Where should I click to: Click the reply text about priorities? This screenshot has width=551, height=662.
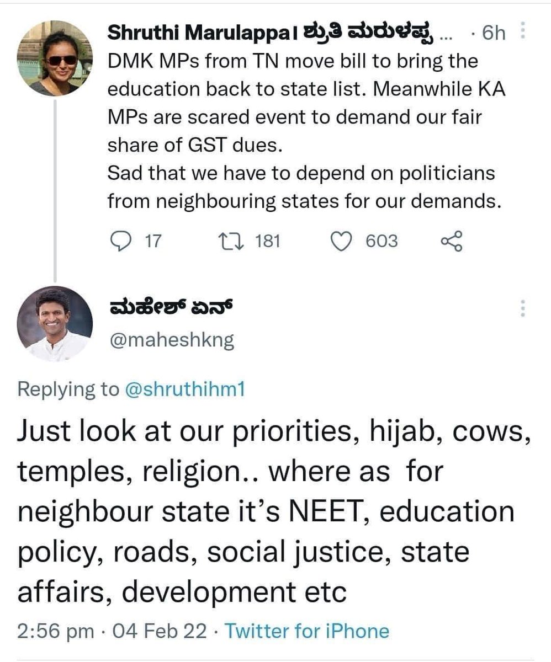(x=275, y=512)
